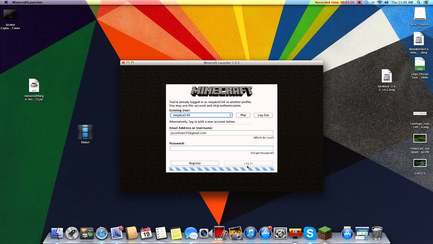Click Minecraft grass block in dock
433x244 pixels.
tap(325, 233)
